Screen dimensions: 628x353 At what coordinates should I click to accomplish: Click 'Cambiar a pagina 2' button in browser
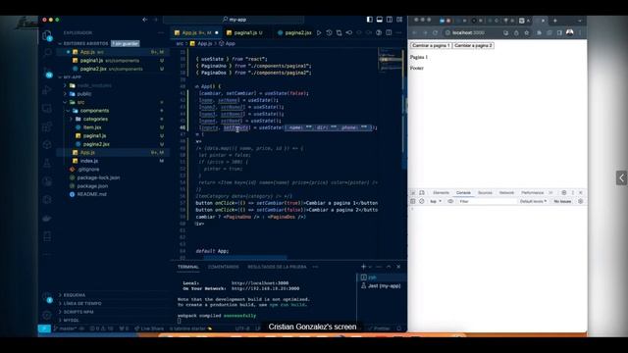473,46
